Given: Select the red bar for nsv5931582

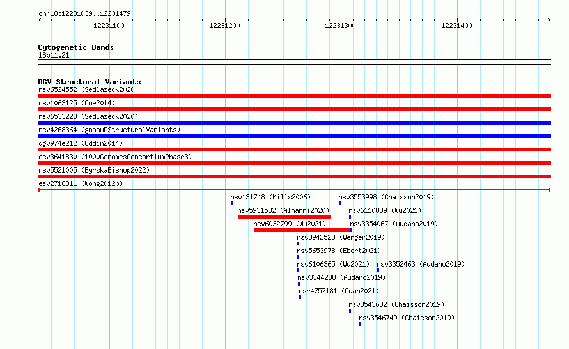Looking at the screenshot, I should [x=284, y=217].
